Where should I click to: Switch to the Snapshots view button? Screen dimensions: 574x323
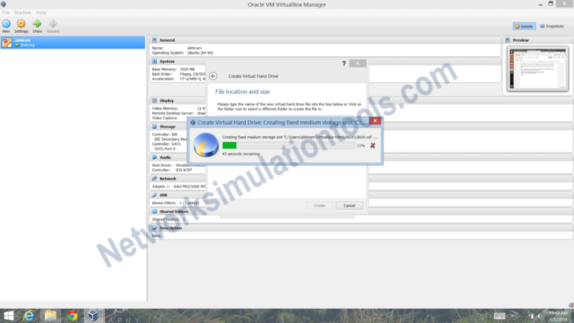[x=552, y=26]
